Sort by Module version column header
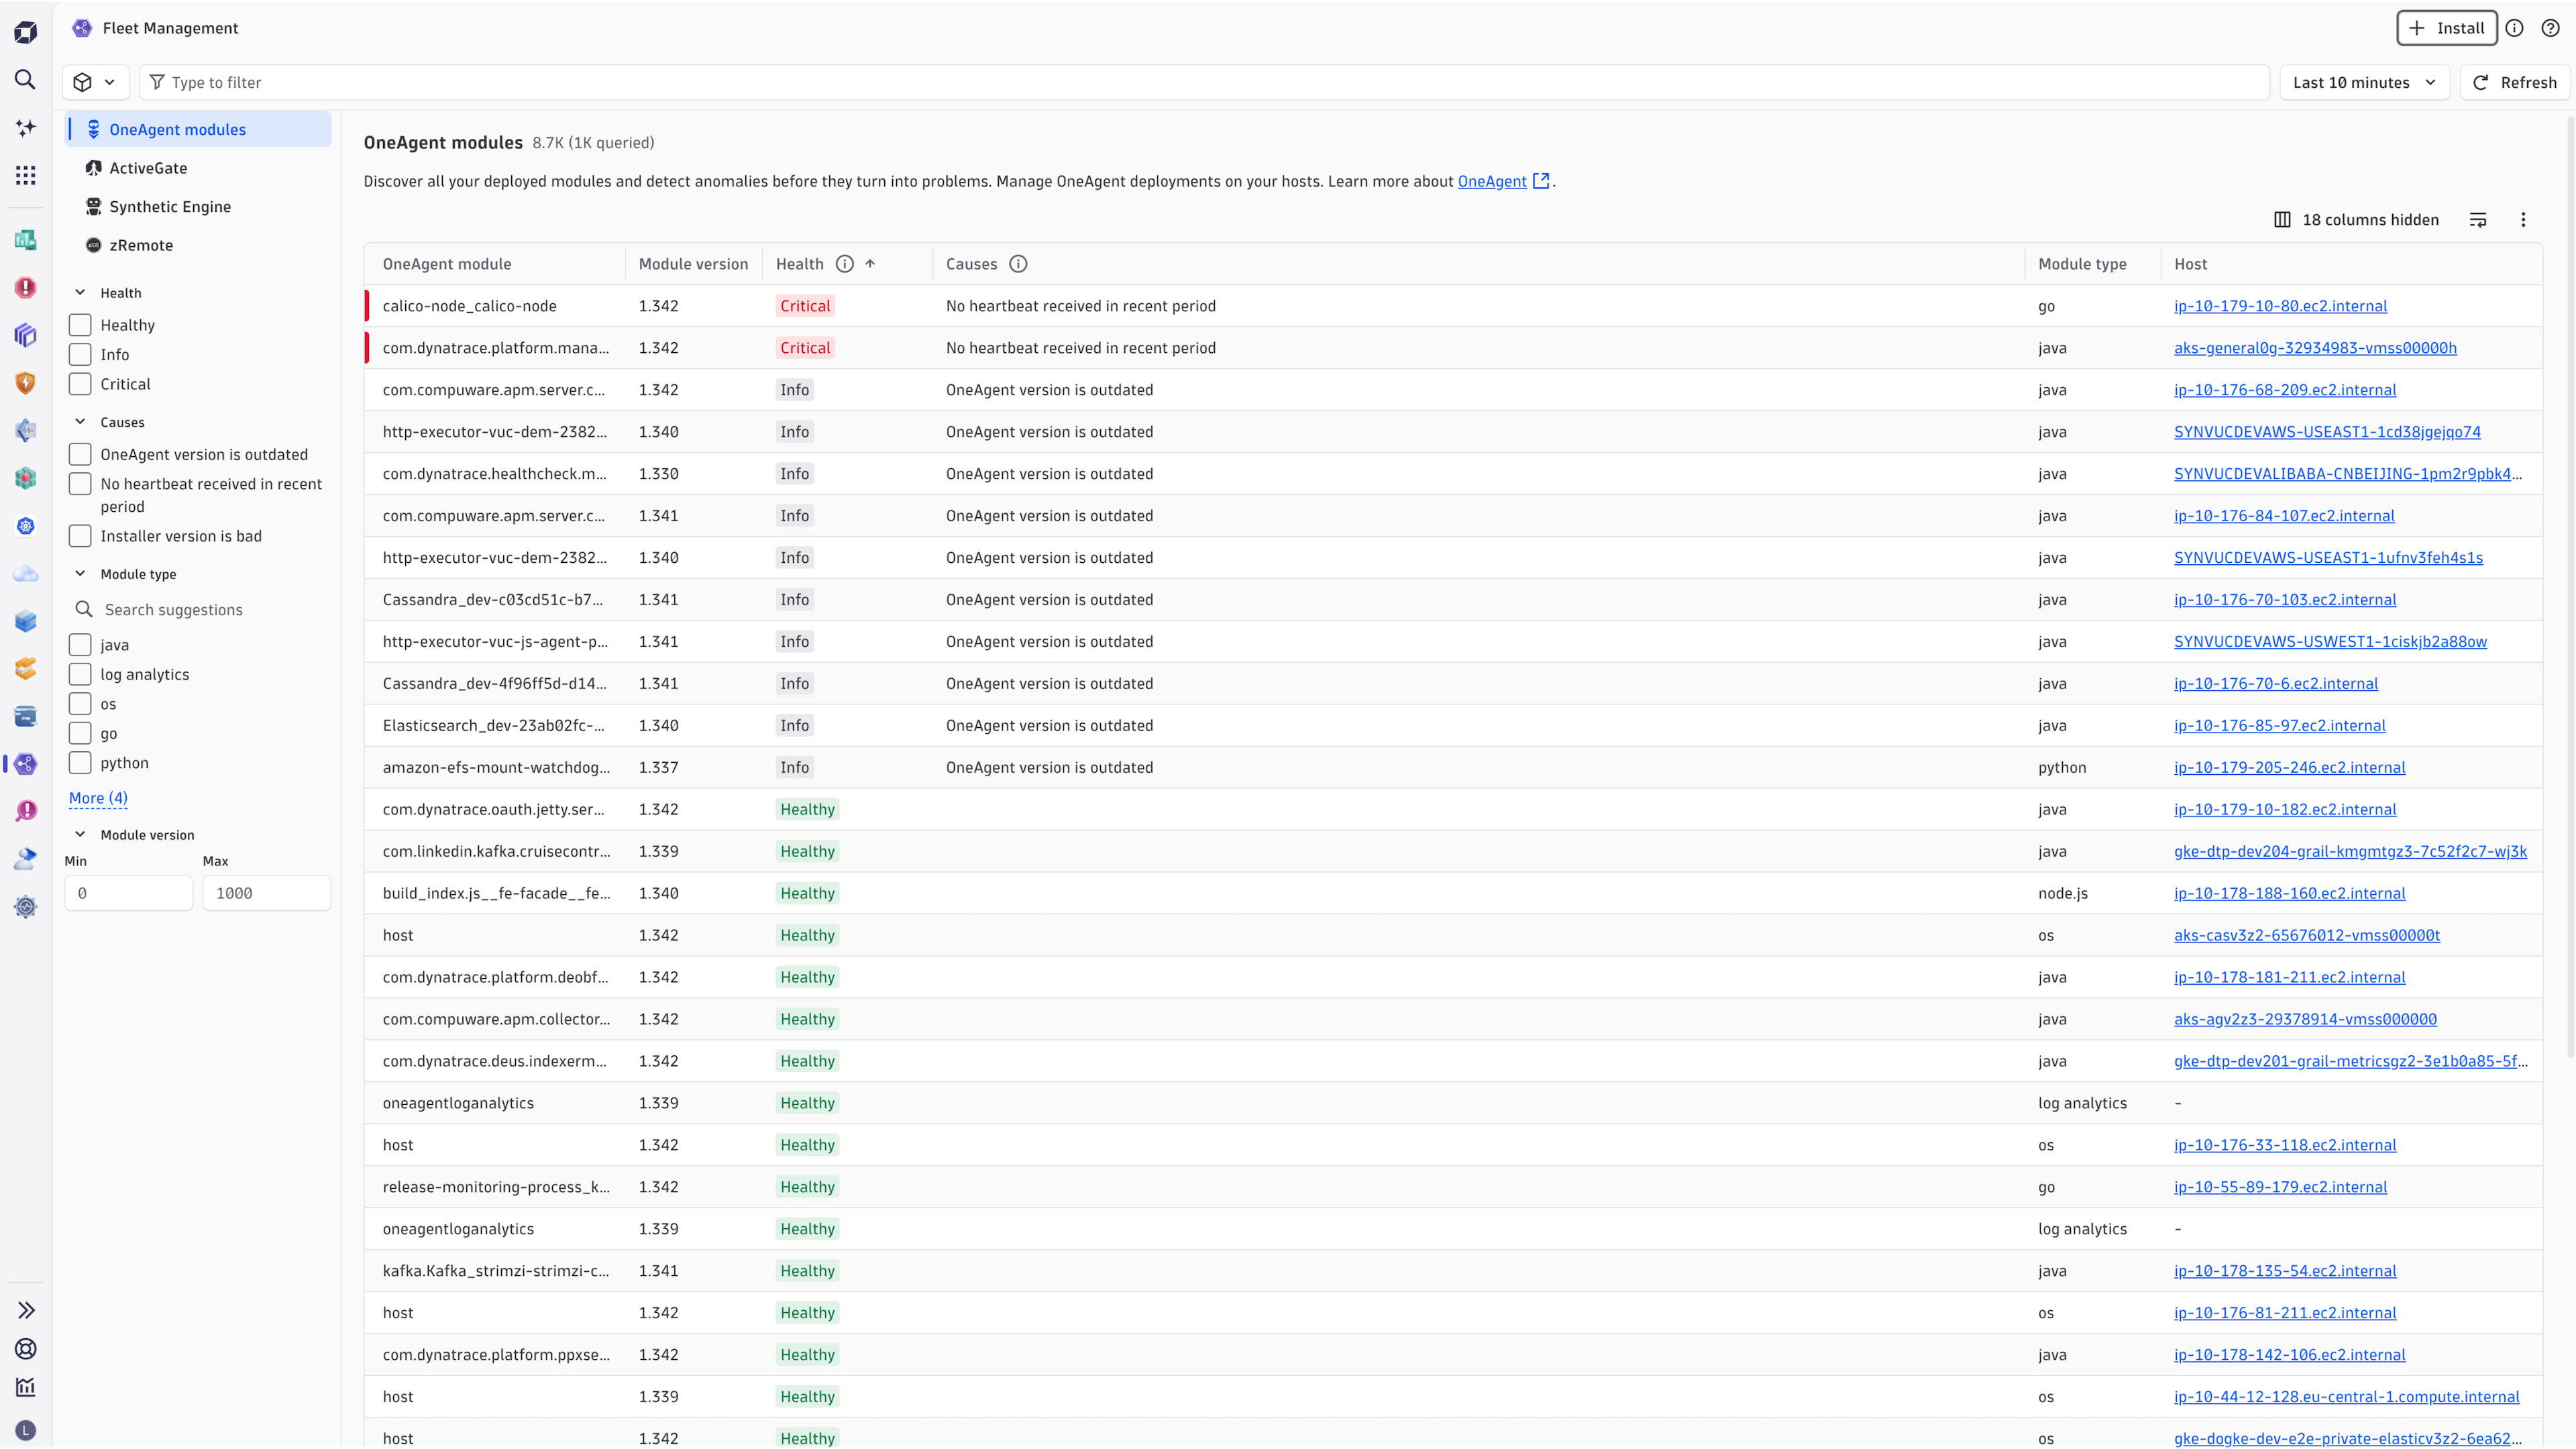 (x=693, y=264)
